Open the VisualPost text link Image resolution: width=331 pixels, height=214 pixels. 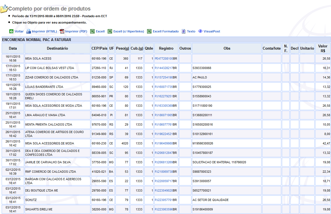[212, 31]
